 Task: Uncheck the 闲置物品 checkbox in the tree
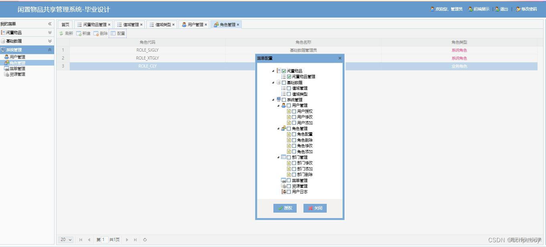tap(284, 71)
